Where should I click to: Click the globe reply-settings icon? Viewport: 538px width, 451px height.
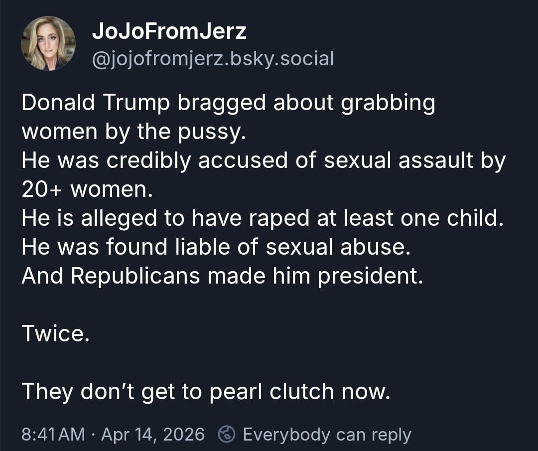tap(227, 435)
